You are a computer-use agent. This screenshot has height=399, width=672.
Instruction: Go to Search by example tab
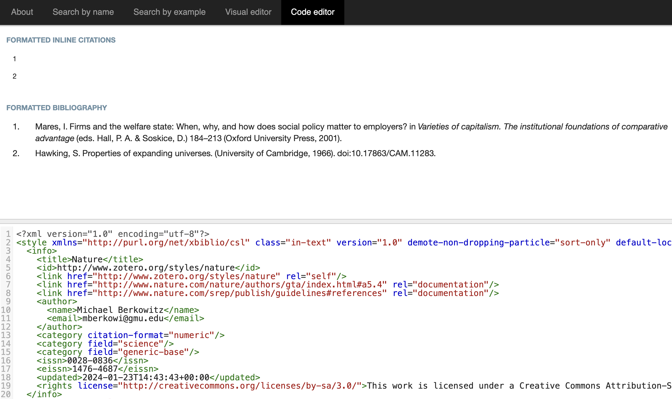169,12
